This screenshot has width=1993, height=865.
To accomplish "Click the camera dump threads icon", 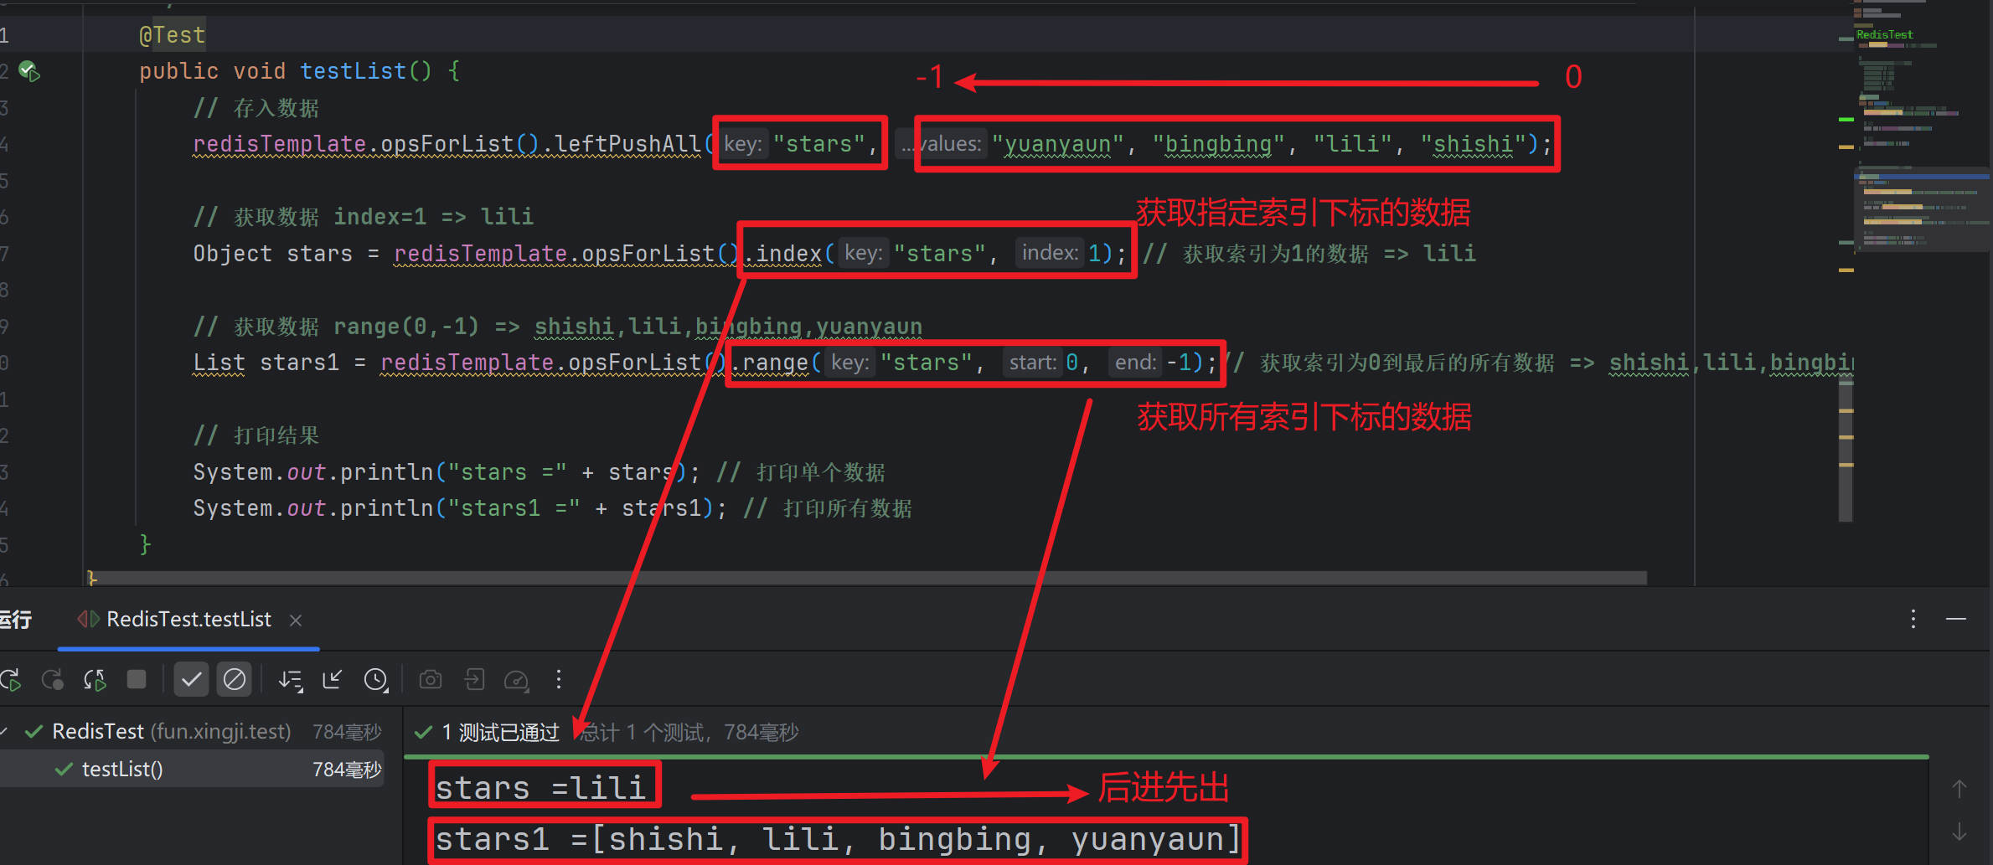I will point(431,679).
